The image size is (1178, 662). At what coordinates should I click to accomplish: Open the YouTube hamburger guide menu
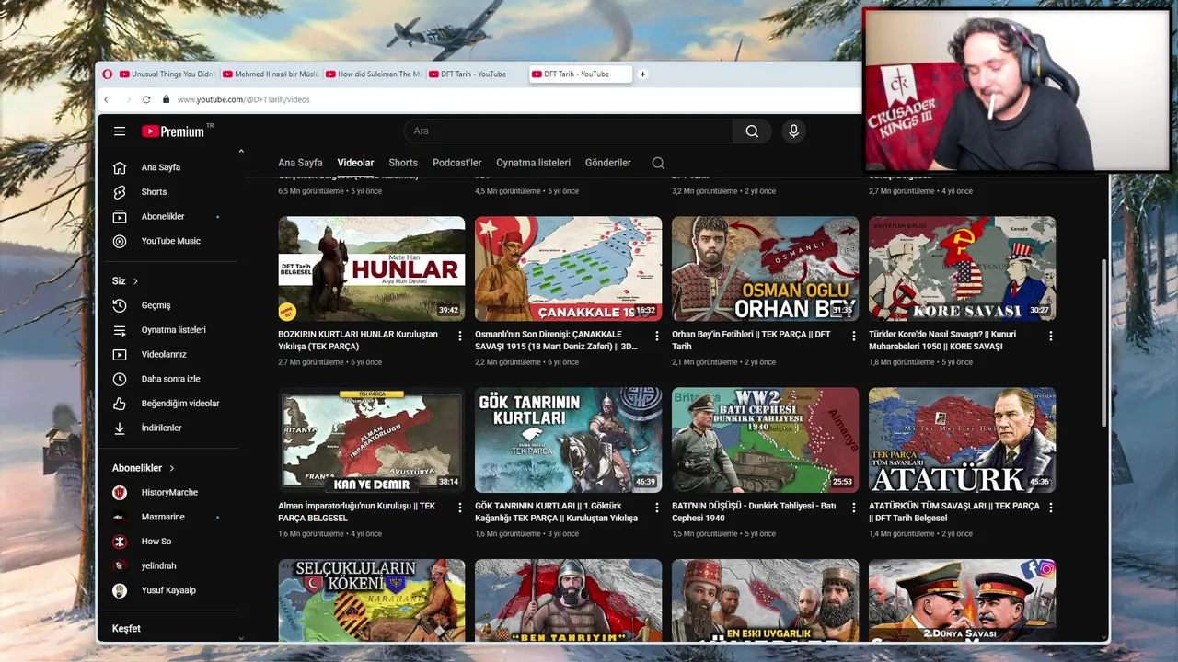[x=120, y=131]
